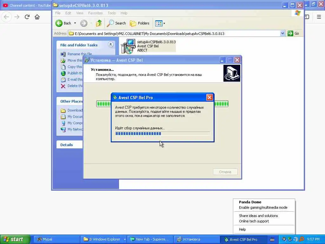The height and width of the screenshot is (244, 325).
Task: Open the Favorites menu
Action: (x=95, y=13)
